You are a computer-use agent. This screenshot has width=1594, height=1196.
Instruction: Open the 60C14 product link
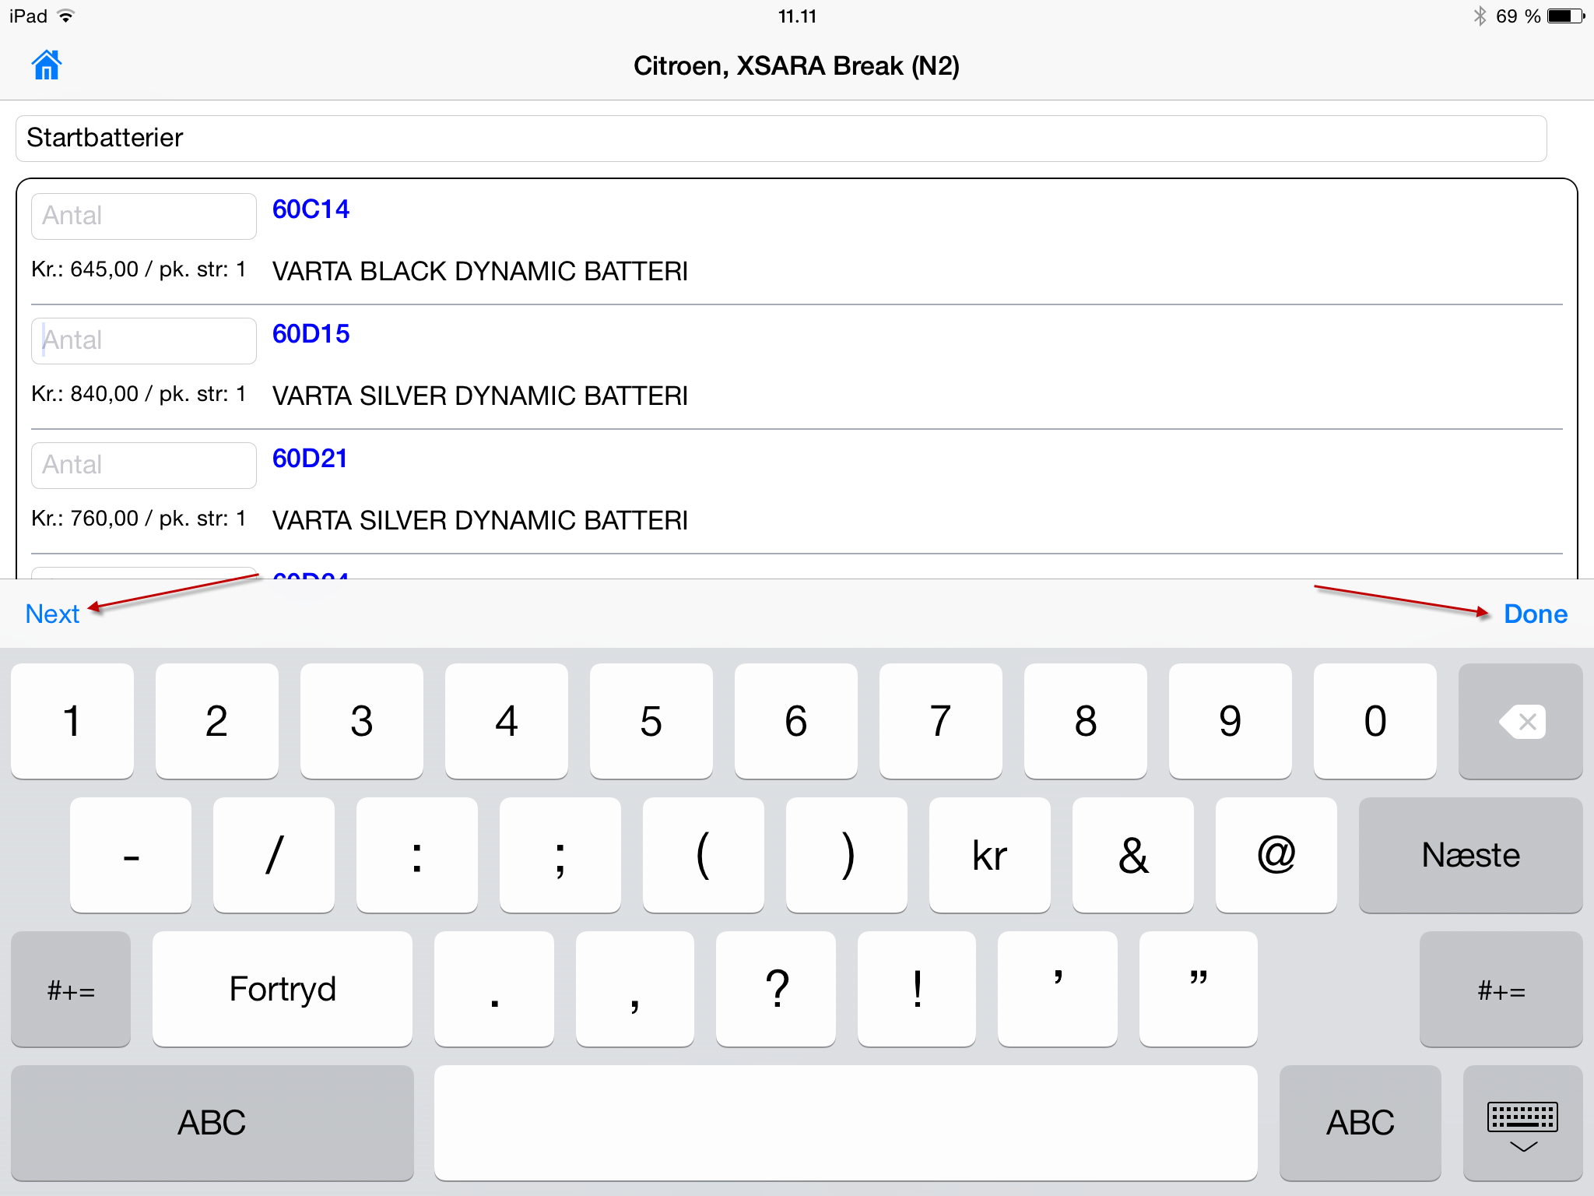pyautogui.click(x=311, y=209)
